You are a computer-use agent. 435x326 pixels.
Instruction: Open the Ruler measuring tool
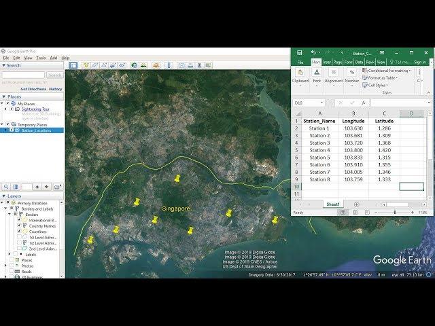point(169,65)
